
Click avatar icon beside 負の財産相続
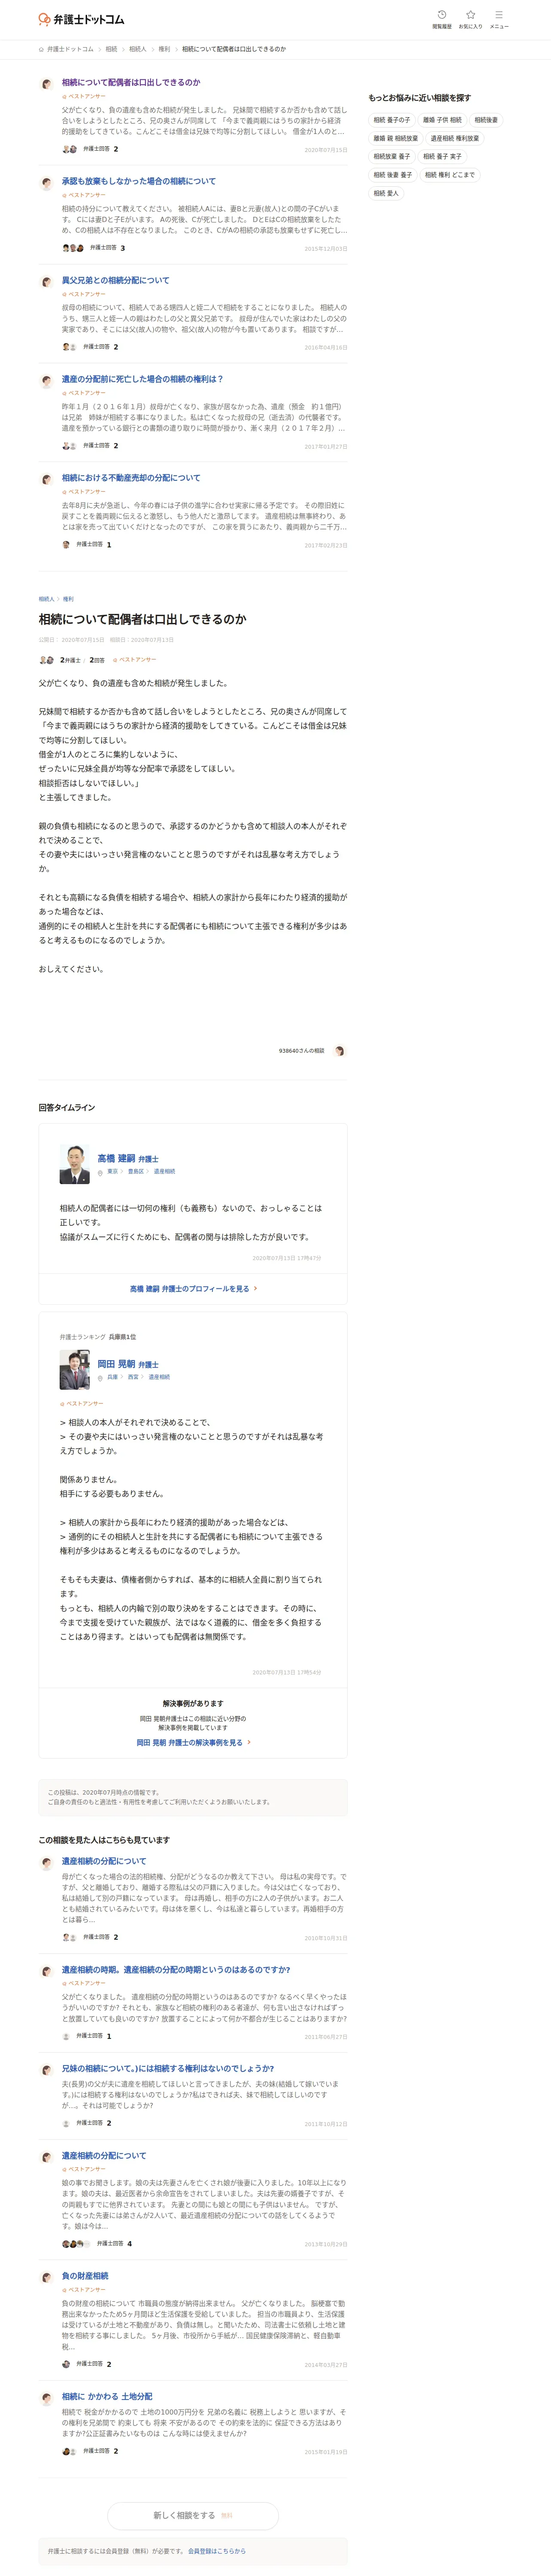46,2277
